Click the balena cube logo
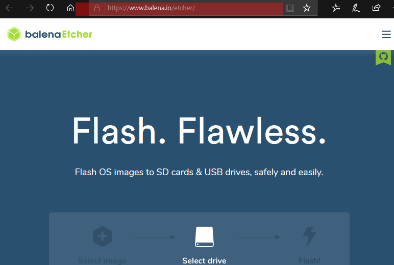394x265 pixels. [14, 34]
